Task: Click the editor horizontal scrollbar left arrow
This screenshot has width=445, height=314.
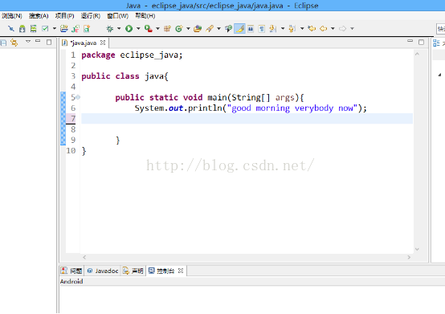Action: pyautogui.click(x=84, y=257)
